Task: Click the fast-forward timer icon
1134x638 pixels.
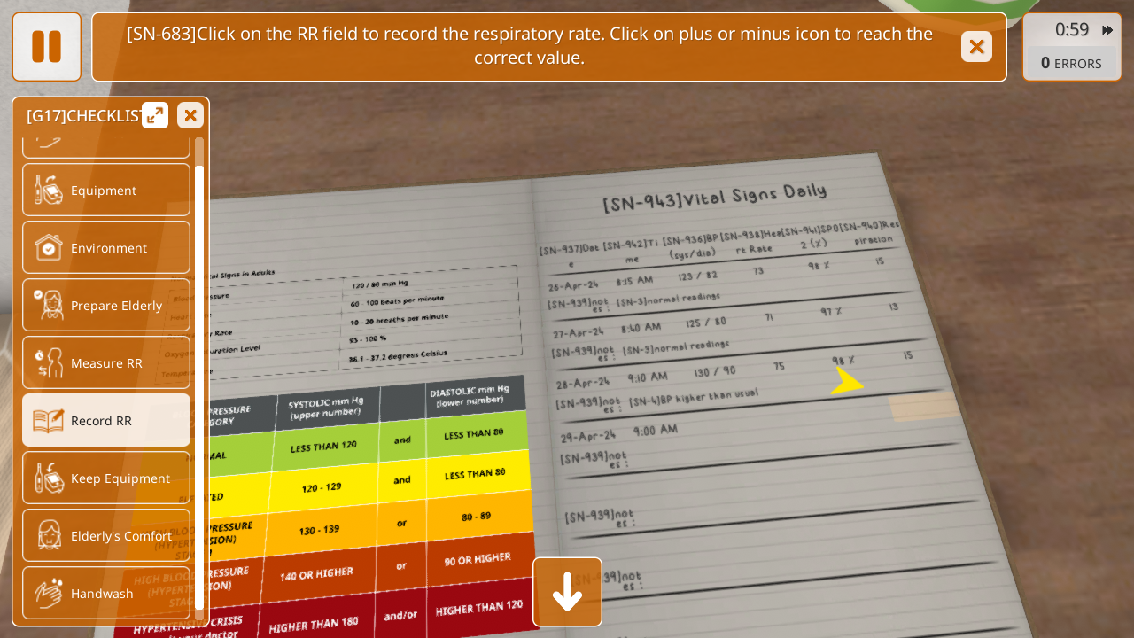Action: 1107,30
